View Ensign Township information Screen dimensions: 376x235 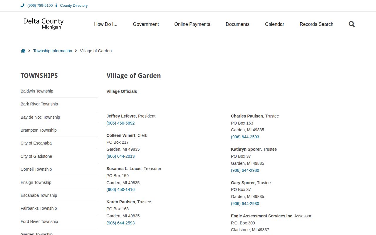36,182
